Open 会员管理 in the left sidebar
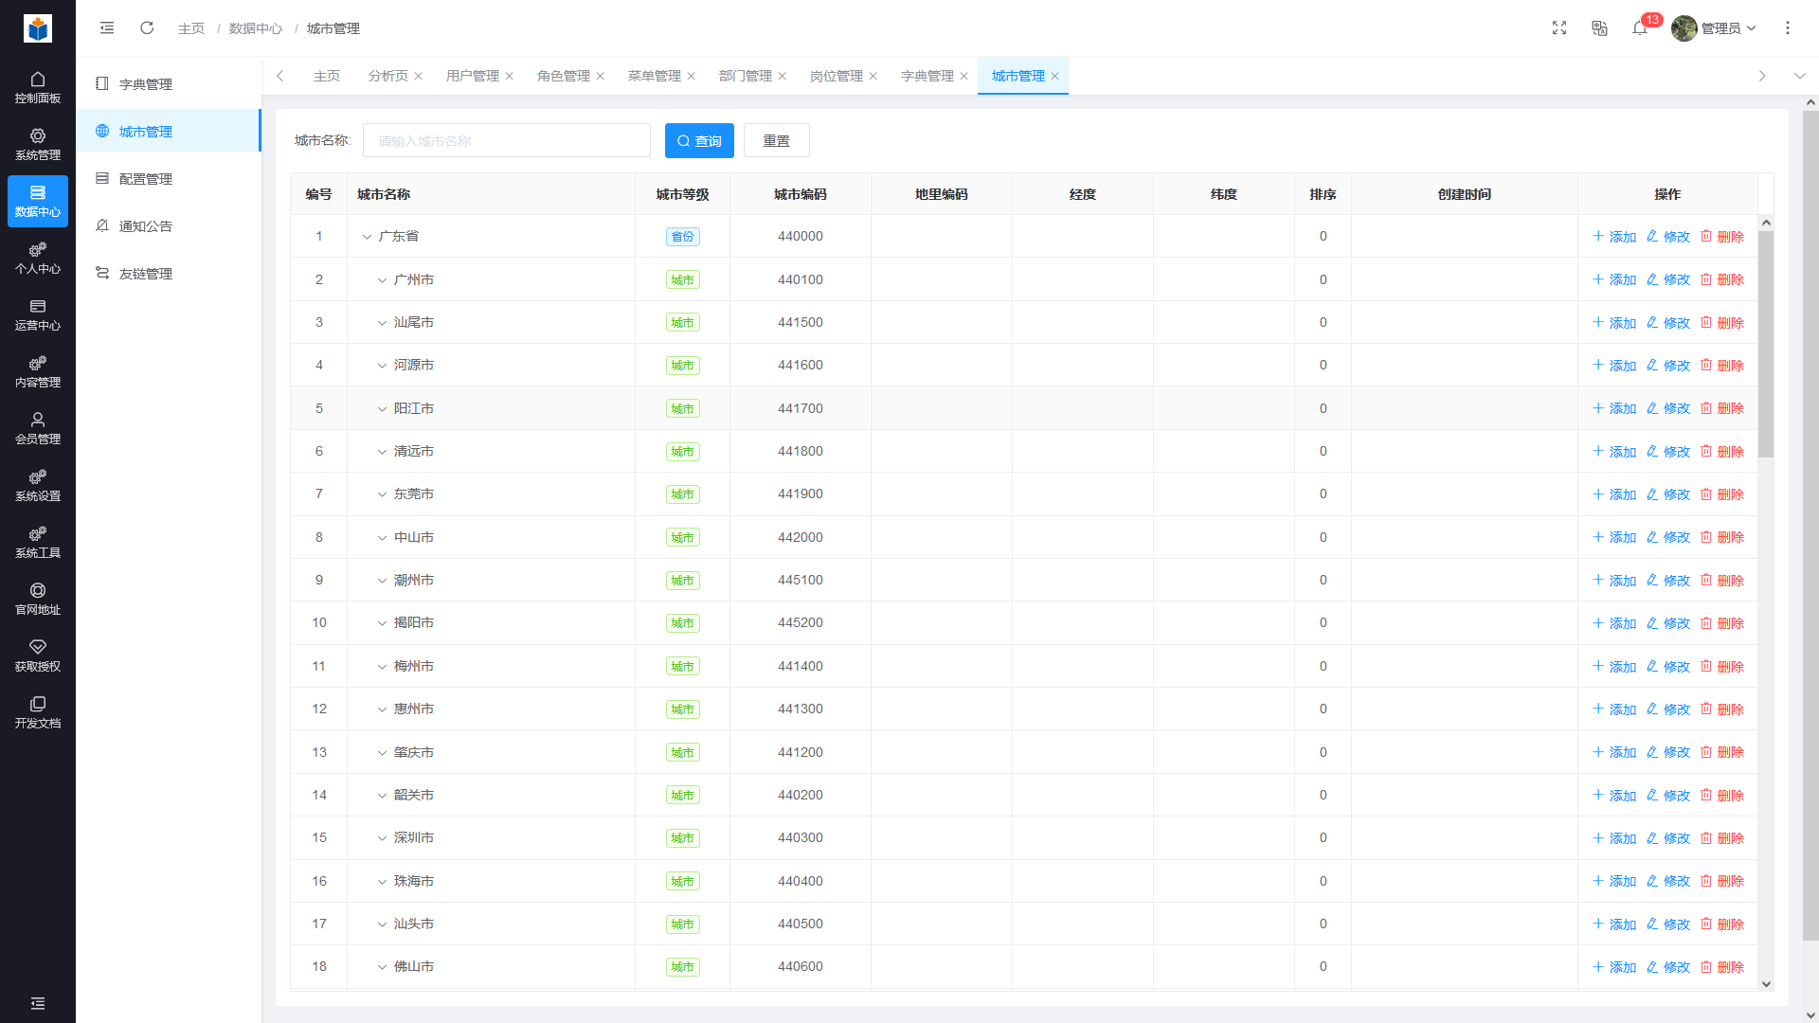Viewport: 1819px width, 1023px height. pos(38,428)
